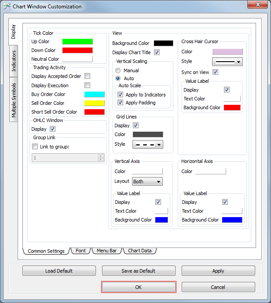Pick the green Up Color swatch

[x=77, y=41]
